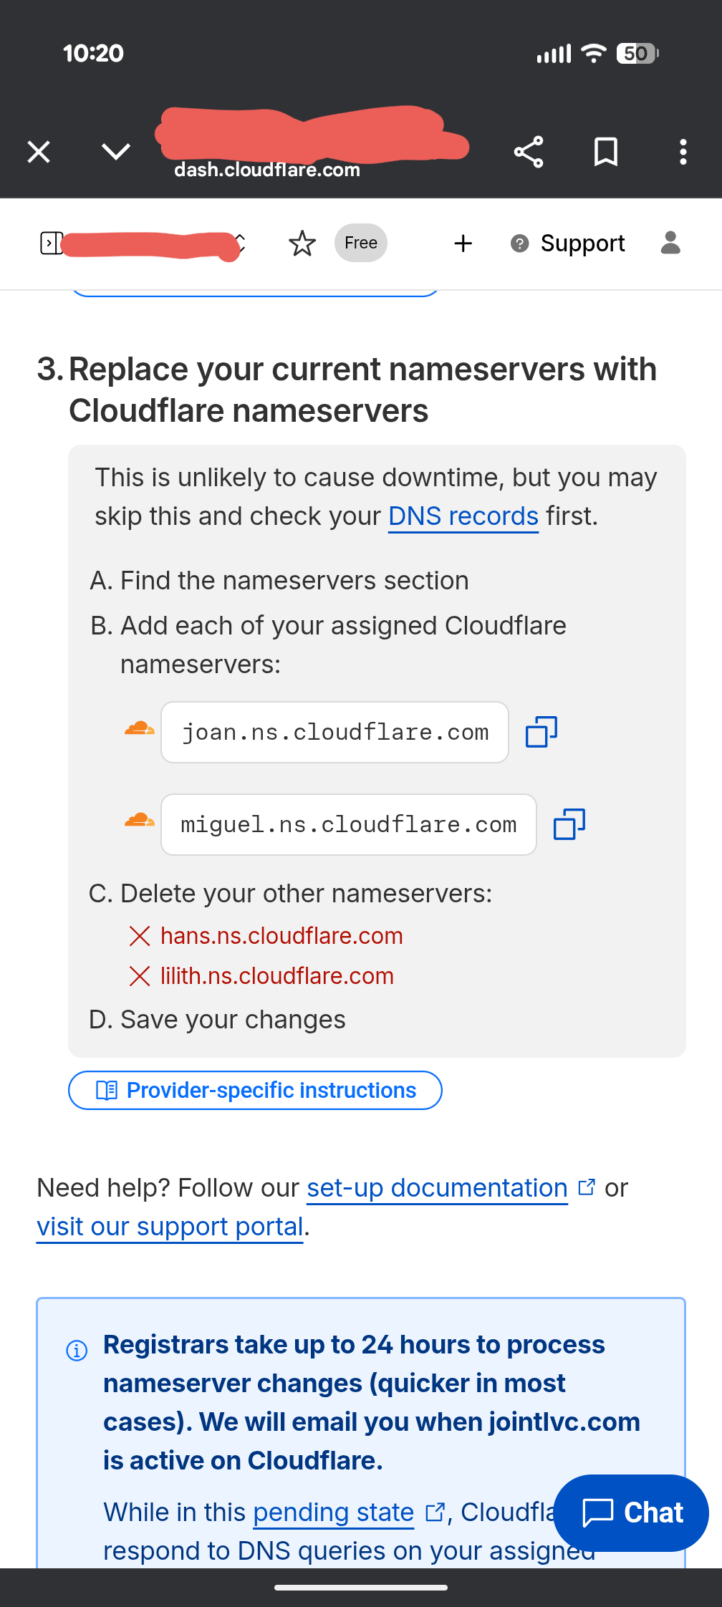Open the pending state link

(332, 1512)
